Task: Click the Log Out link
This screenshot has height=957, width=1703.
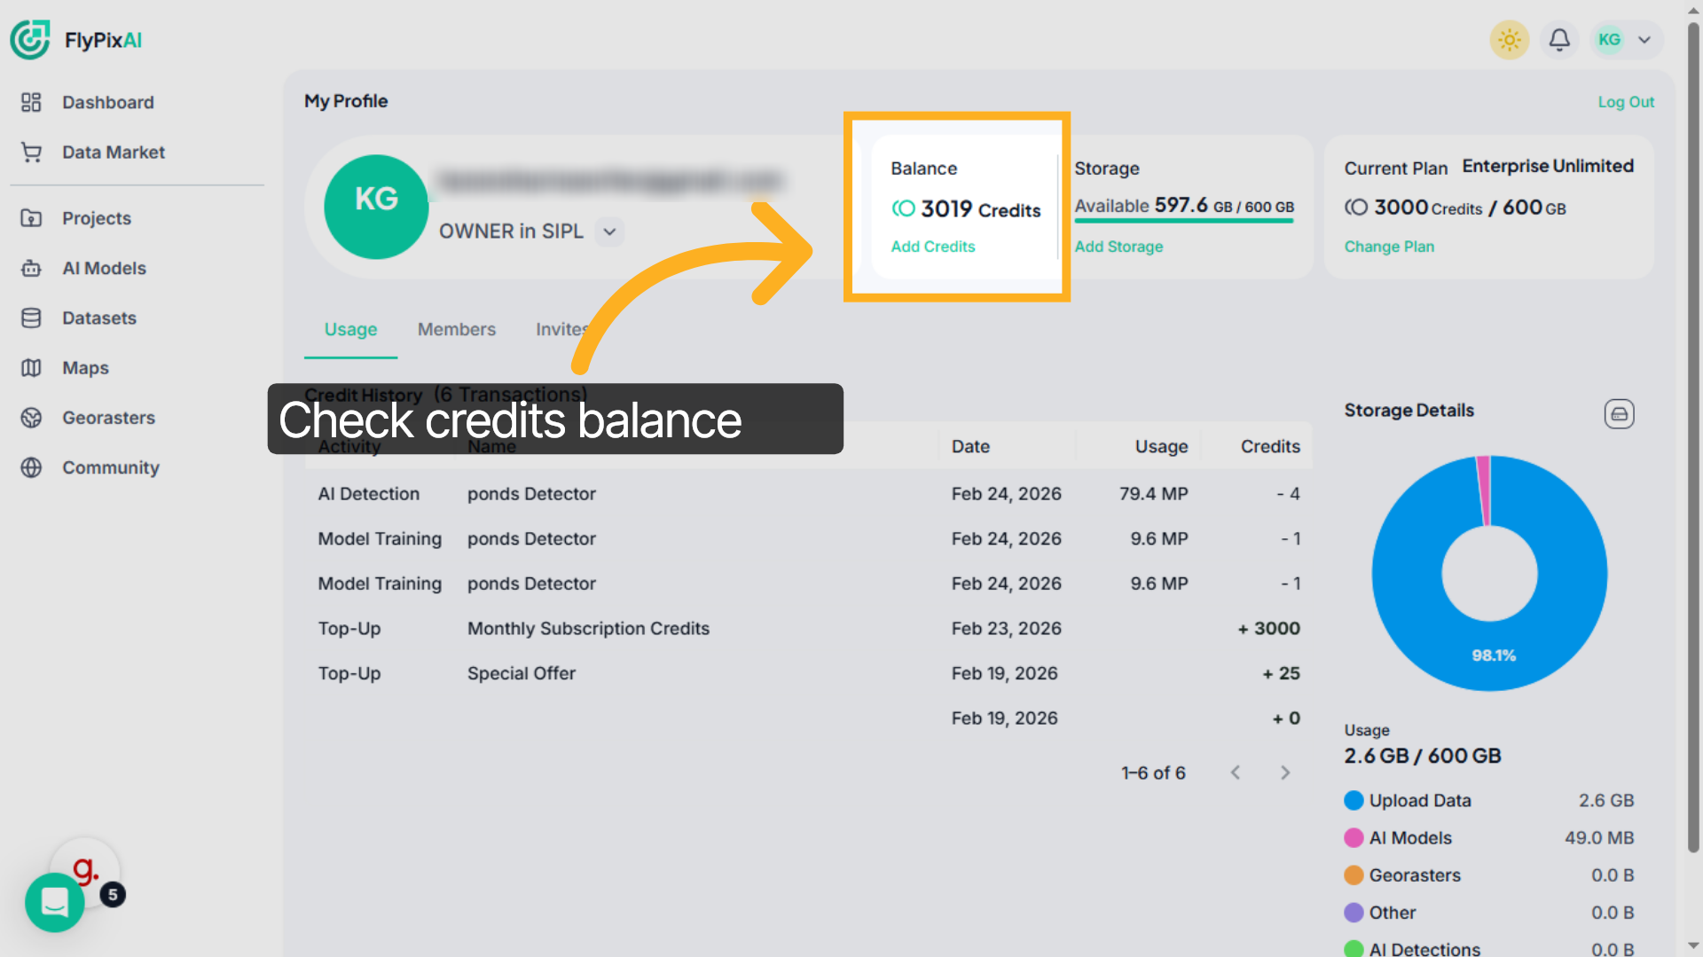Action: pos(1626,102)
